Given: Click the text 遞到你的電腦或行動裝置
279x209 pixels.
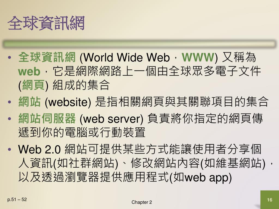Looking at the screenshot, I should pyautogui.click(x=82, y=132).
